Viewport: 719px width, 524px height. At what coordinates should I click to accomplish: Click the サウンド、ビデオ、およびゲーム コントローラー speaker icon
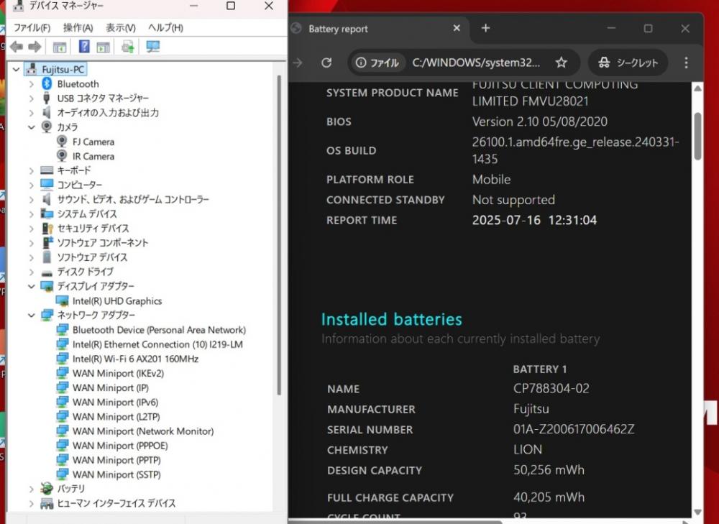click(46, 199)
